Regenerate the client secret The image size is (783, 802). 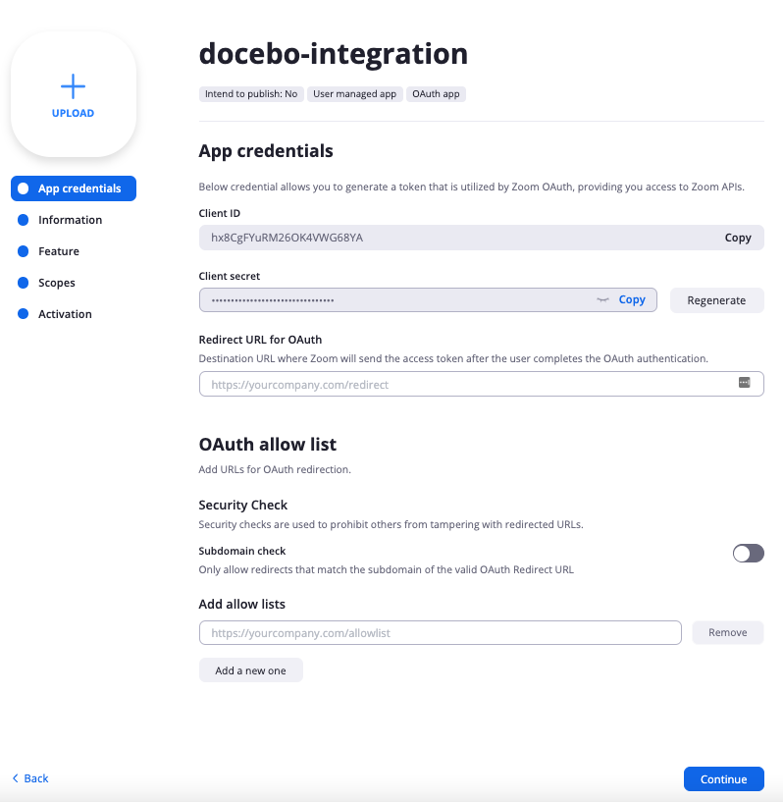(716, 300)
